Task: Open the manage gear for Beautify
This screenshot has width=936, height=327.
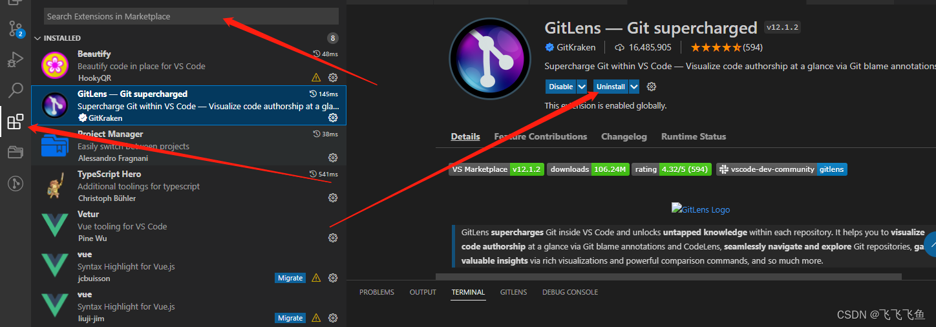Action: click(x=333, y=78)
